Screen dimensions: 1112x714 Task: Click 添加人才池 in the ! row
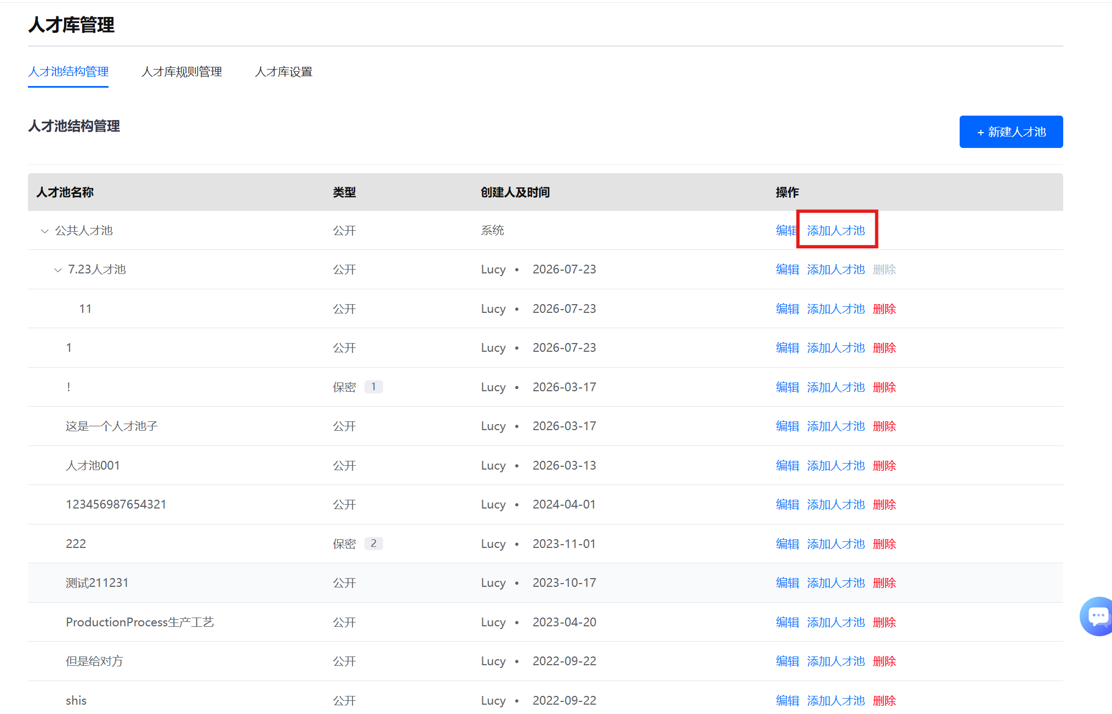point(836,387)
